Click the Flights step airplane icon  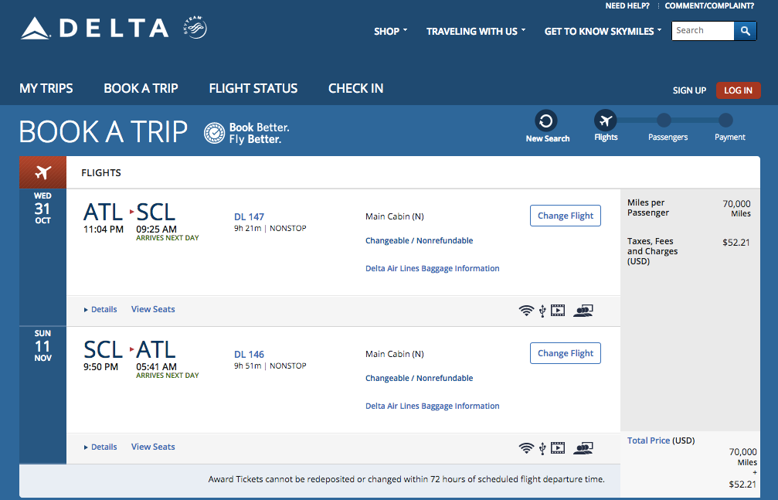tap(606, 121)
